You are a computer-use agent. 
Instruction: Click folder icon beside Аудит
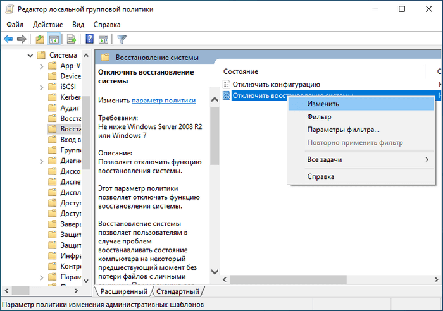pyautogui.click(x=53, y=108)
